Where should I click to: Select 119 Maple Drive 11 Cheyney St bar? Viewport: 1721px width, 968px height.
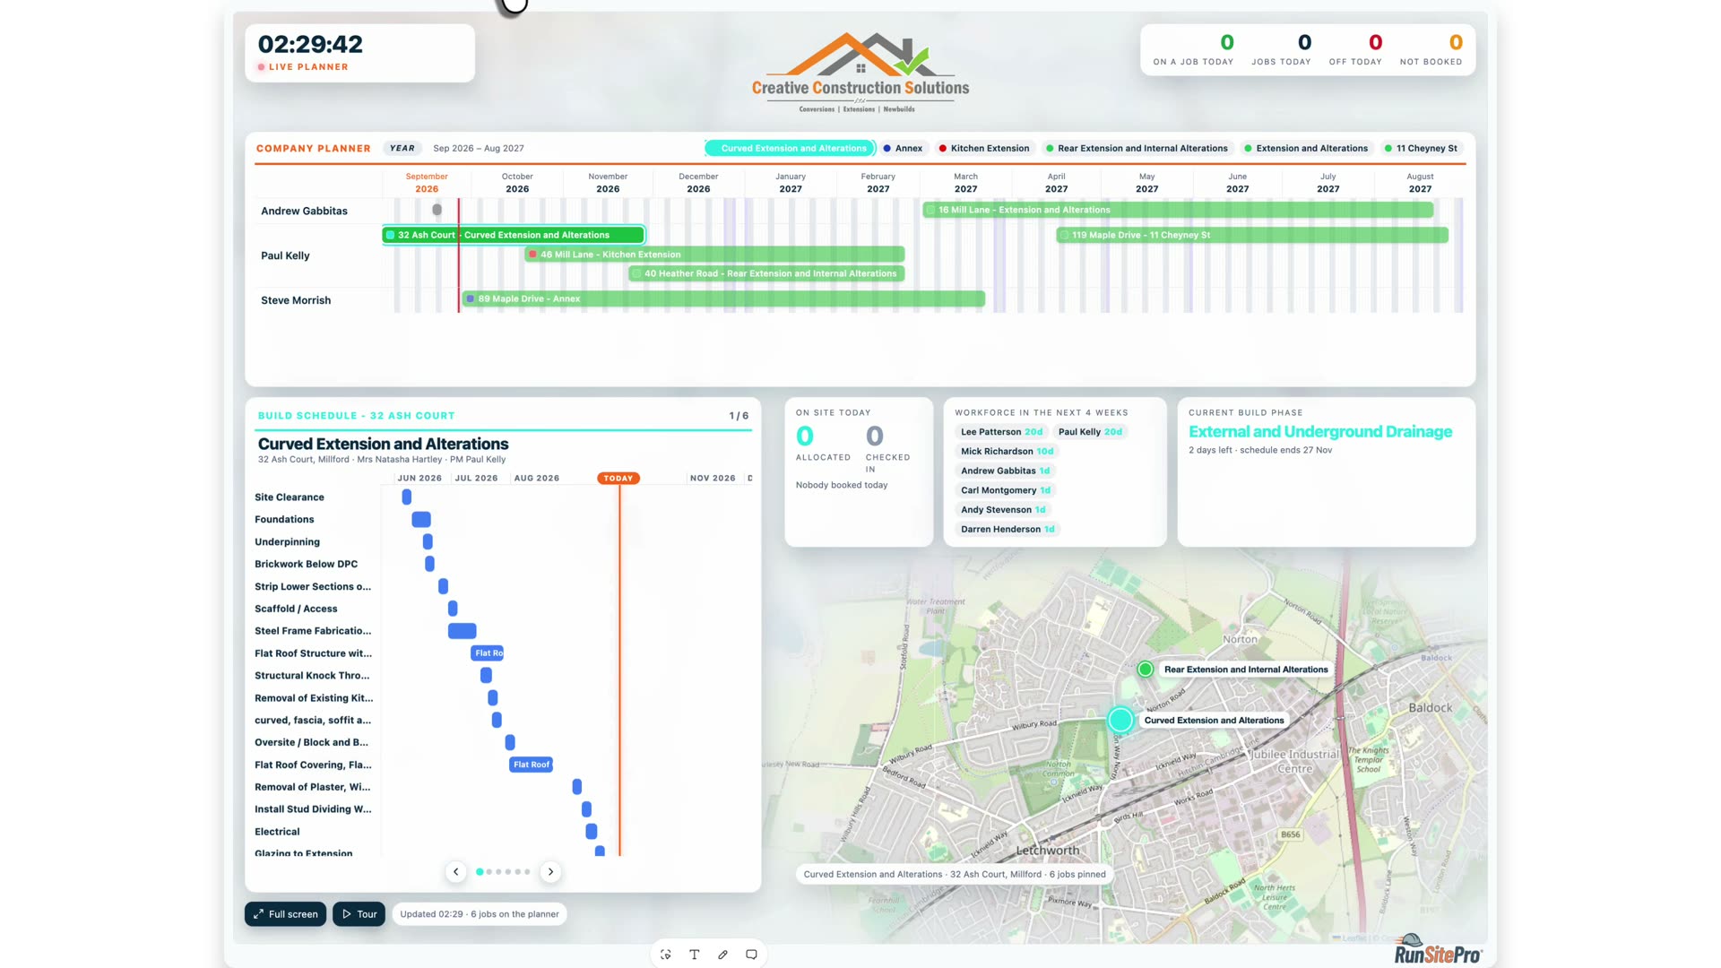coord(1252,235)
